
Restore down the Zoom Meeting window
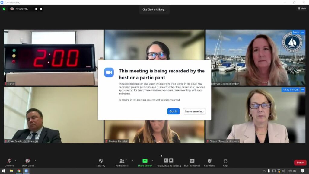(x=294, y=2)
